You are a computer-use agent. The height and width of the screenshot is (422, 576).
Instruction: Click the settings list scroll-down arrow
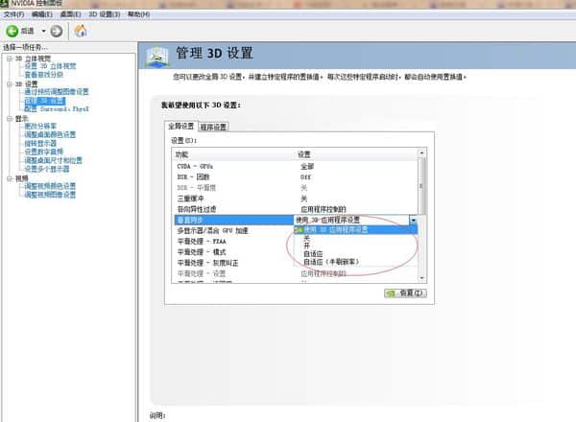click(421, 278)
